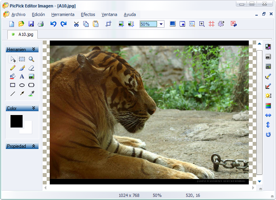Open the Archivo menu

coord(18,14)
